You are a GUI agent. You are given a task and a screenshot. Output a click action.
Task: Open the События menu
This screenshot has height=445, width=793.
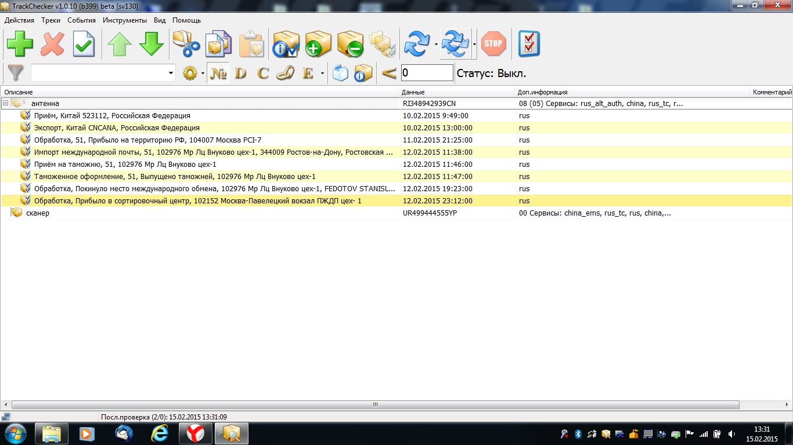(81, 20)
